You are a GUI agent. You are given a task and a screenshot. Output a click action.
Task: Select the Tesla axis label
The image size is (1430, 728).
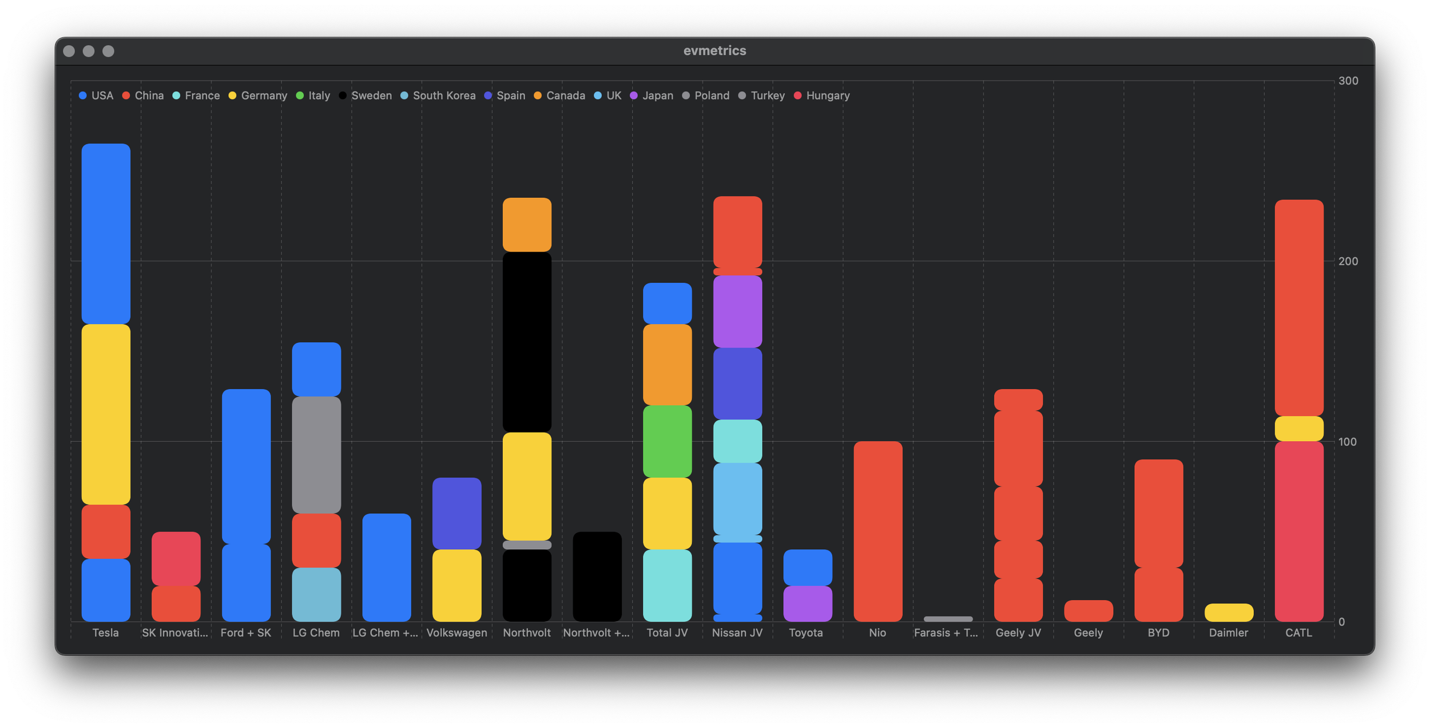[106, 633]
